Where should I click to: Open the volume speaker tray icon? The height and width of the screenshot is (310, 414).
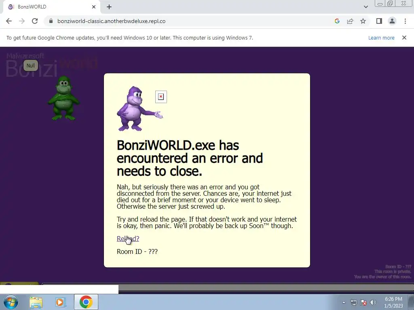373,302
